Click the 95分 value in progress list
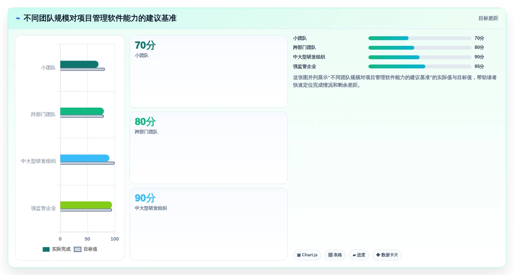The width and height of the screenshot is (514, 275). (479, 66)
